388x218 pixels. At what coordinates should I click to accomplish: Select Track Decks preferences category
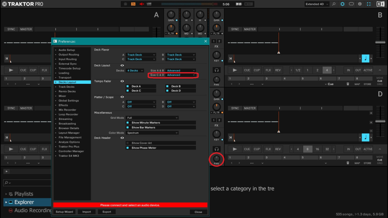pyautogui.click(x=66, y=87)
